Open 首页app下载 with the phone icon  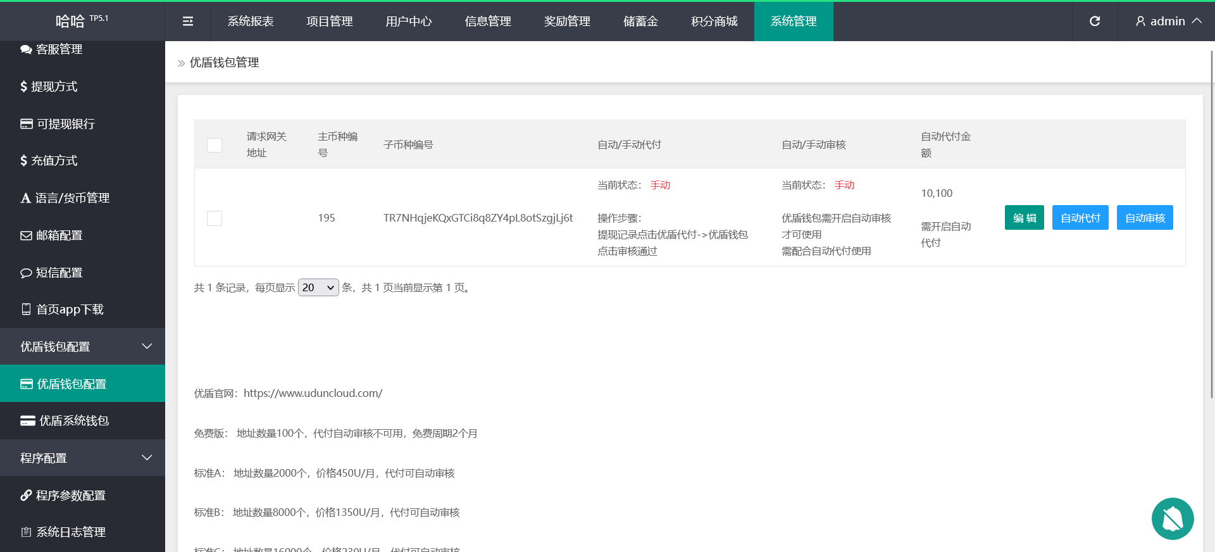(62, 310)
